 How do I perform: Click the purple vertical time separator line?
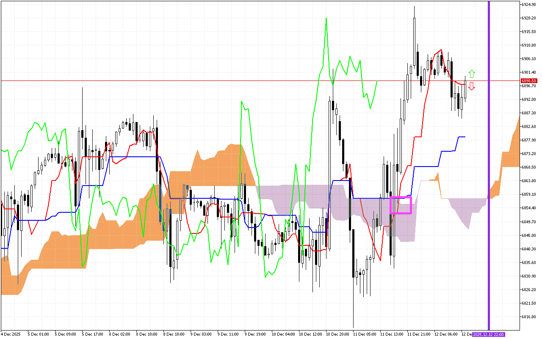[489, 169]
